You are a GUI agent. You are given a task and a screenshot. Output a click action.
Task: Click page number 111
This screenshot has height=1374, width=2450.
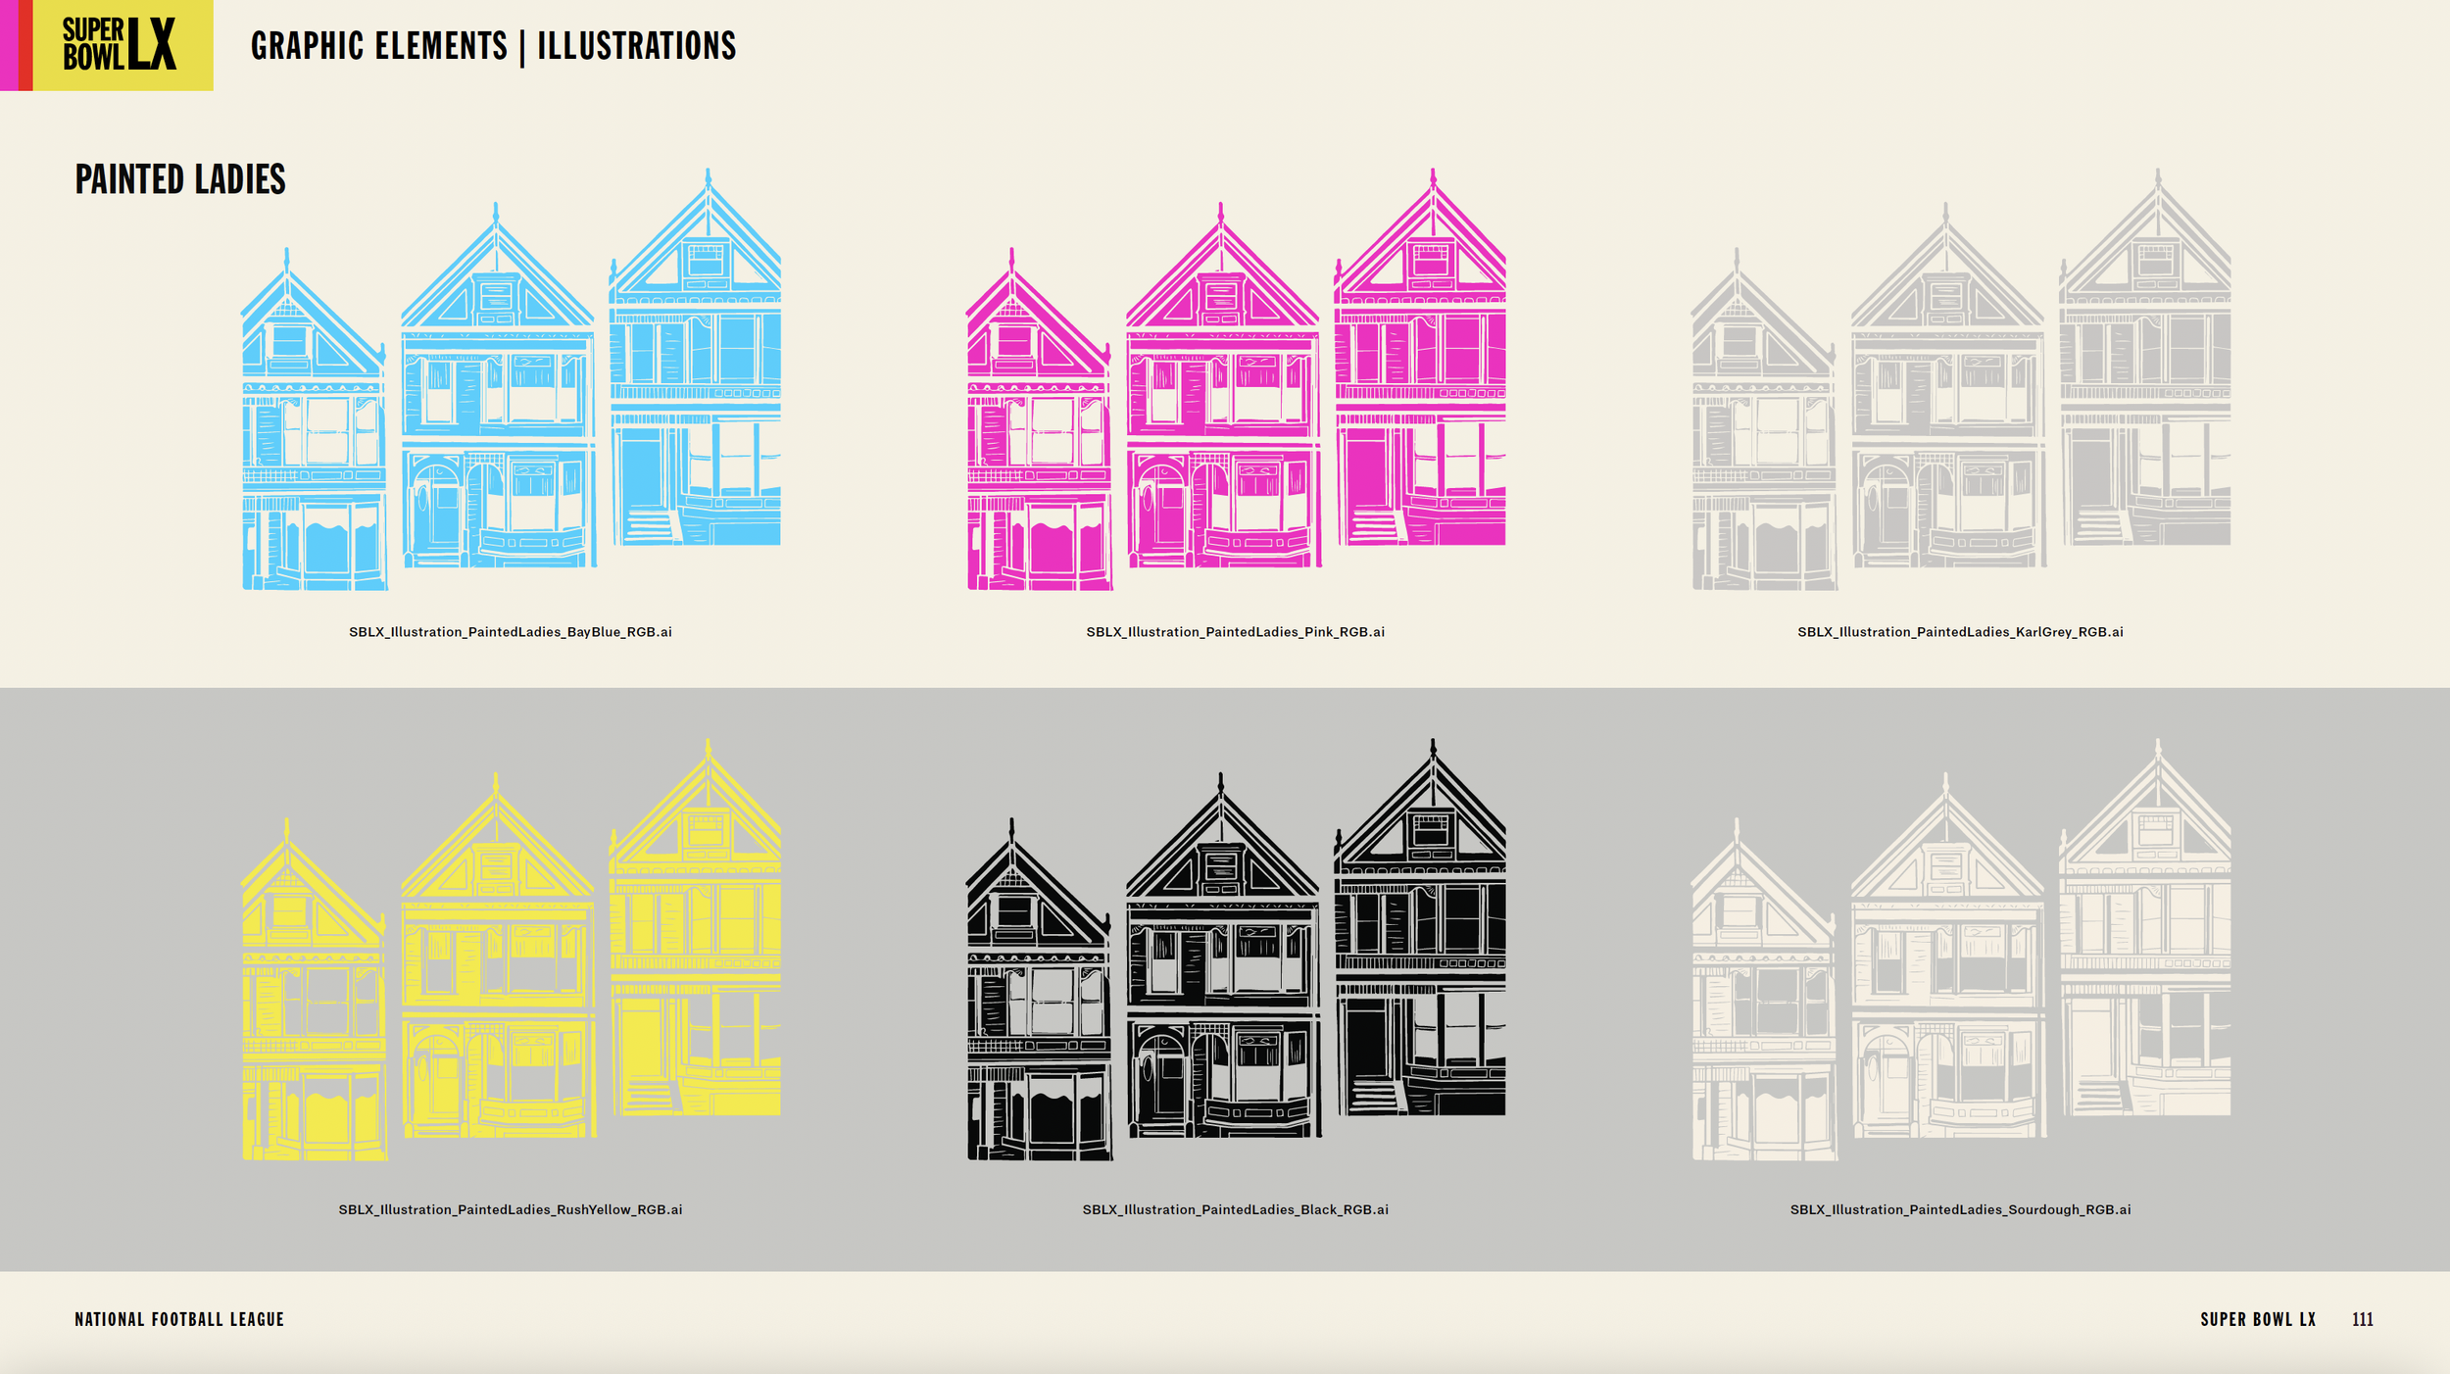(2363, 1319)
